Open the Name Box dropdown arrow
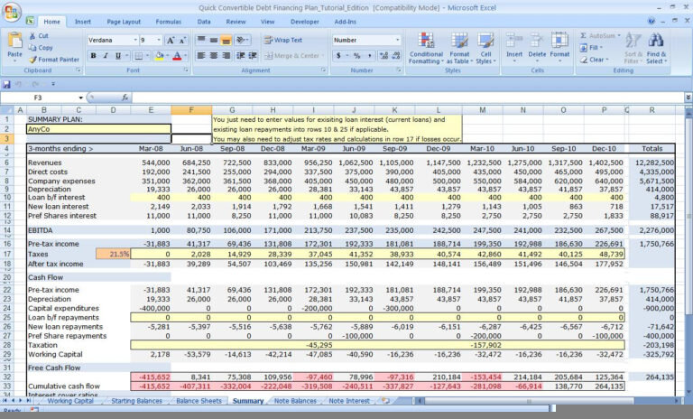 [81, 98]
